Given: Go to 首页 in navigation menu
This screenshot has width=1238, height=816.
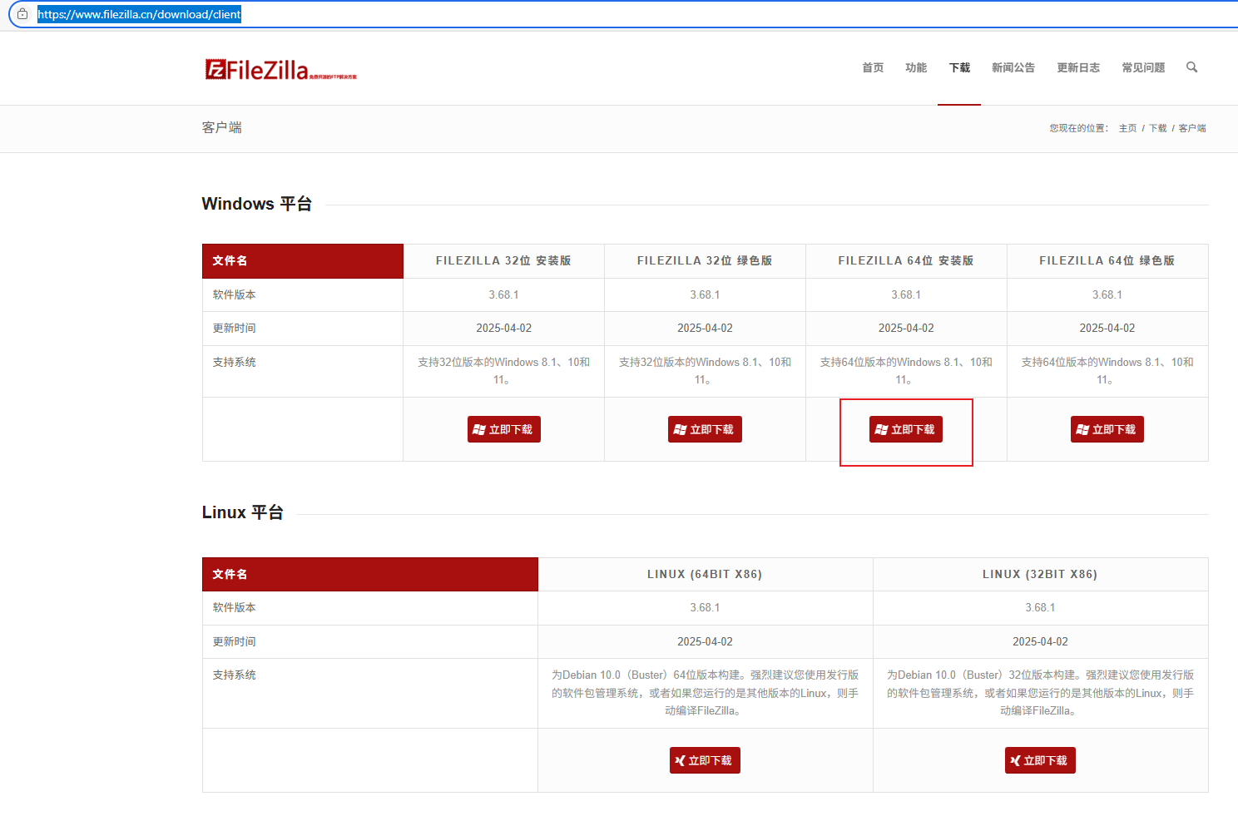Looking at the screenshot, I should pyautogui.click(x=873, y=67).
